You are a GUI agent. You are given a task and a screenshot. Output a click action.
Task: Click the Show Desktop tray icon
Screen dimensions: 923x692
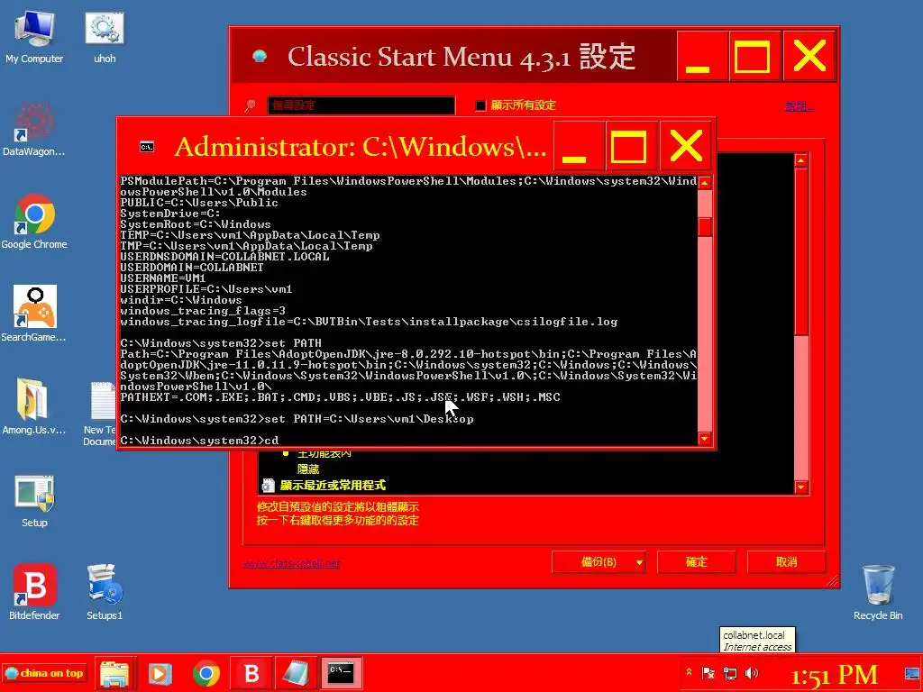pyautogui.click(x=912, y=673)
